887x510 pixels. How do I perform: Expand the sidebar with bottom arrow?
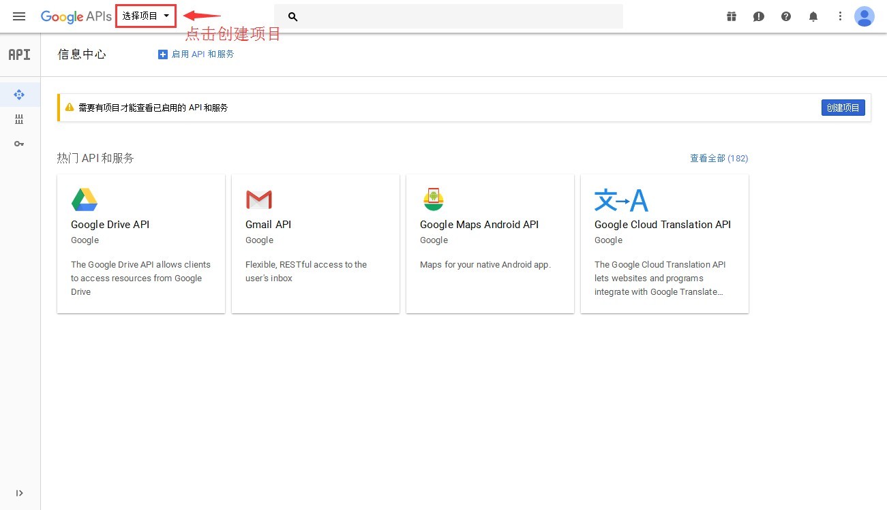pyautogui.click(x=19, y=493)
